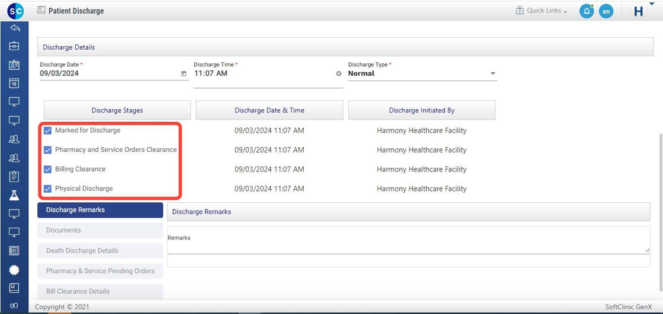Click the Discharge Stages header button
The width and height of the screenshot is (663, 314).
coord(117,111)
